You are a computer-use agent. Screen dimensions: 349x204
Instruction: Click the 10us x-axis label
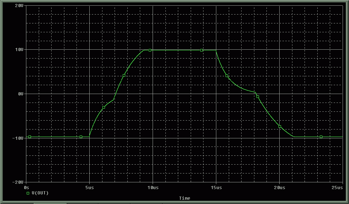pos(153,187)
